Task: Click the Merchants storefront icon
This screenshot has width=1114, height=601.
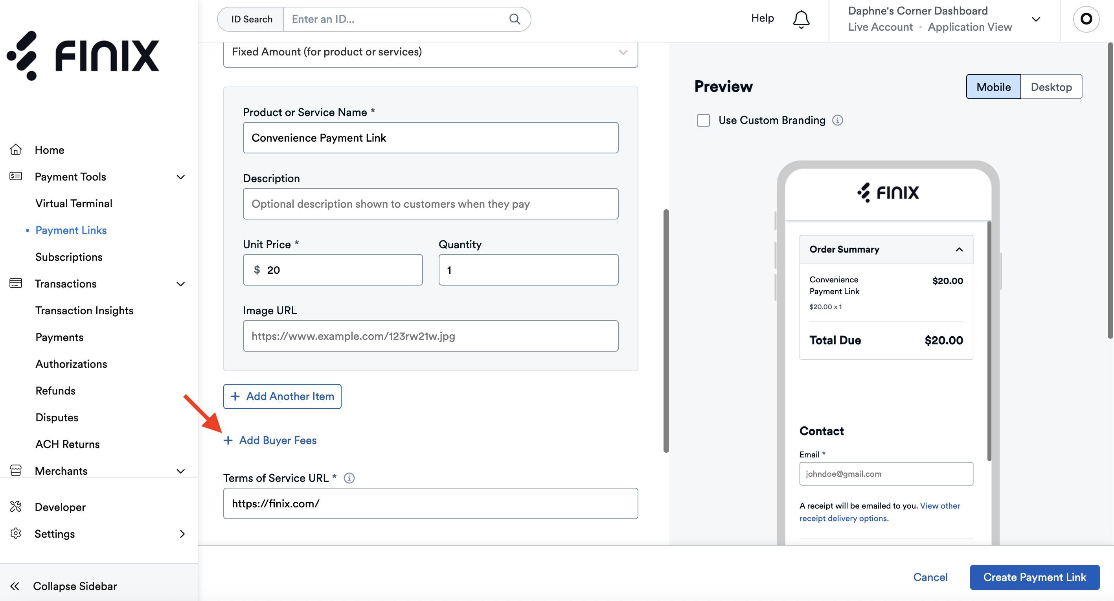Action: click(16, 470)
